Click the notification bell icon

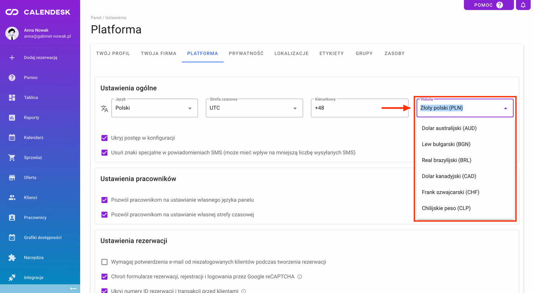point(523,5)
